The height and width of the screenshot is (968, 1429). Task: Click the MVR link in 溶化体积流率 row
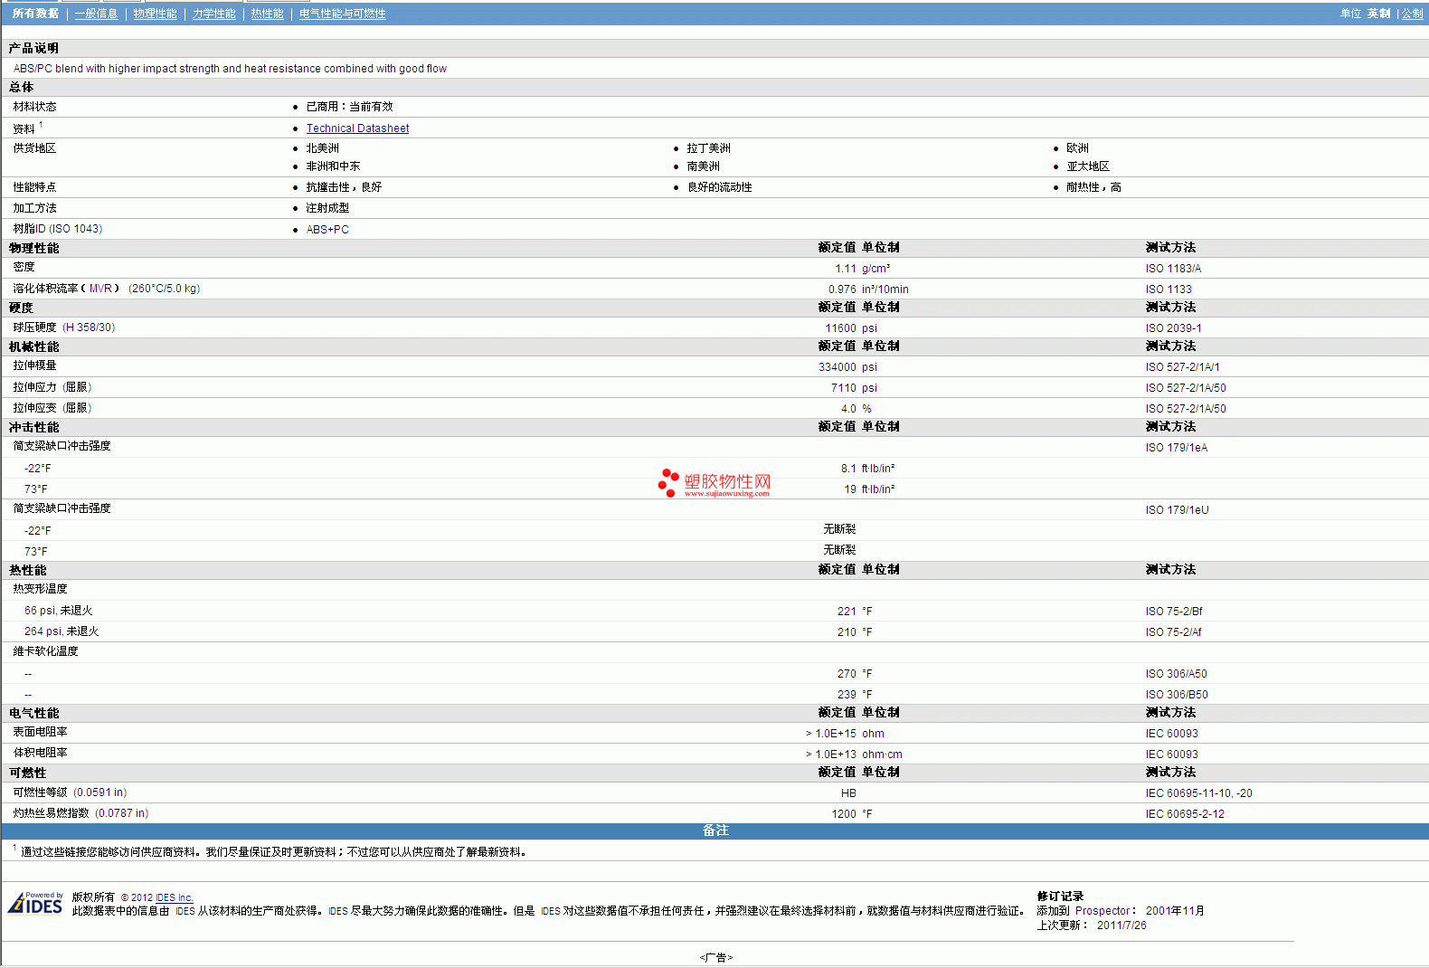100,289
